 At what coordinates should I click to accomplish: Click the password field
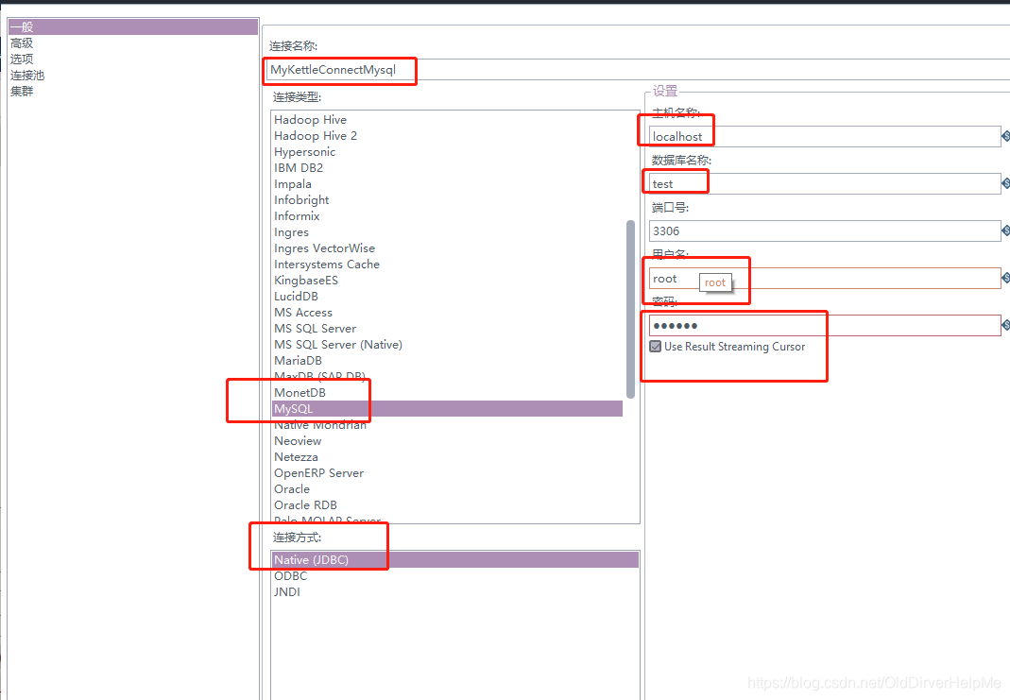pyautogui.click(x=825, y=325)
